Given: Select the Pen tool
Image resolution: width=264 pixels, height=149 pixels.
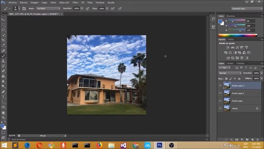Looking at the screenshot, I should coord(3,92).
